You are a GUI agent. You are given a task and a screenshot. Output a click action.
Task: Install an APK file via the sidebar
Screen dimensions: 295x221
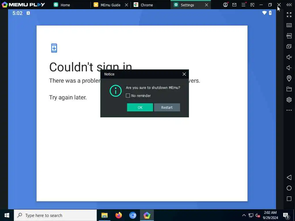[289, 36]
